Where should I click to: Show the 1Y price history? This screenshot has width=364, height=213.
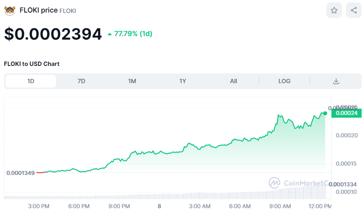(x=182, y=81)
